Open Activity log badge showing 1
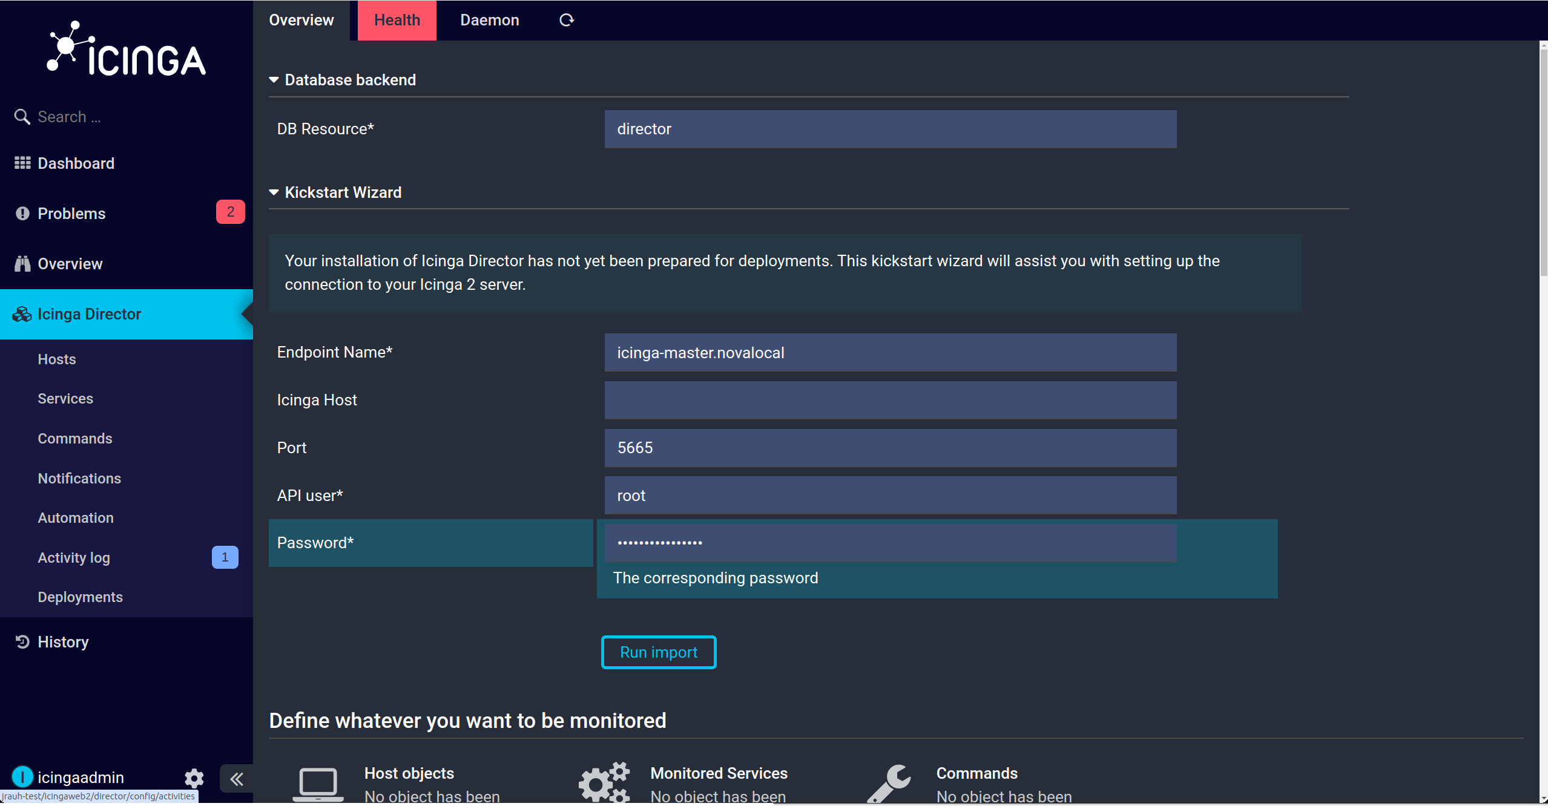Image resolution: width=1548 pixels, height=809 pixels. [x=225, y=557]
